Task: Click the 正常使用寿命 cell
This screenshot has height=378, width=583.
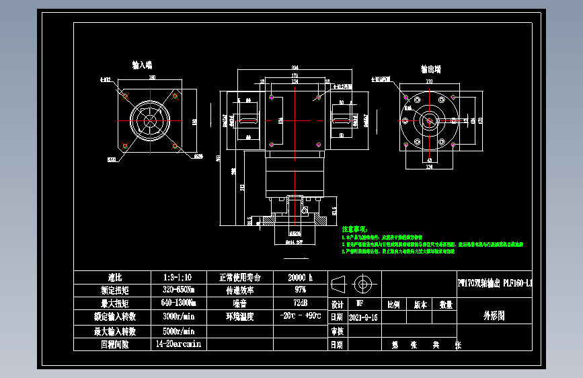Action: [240, 278]
